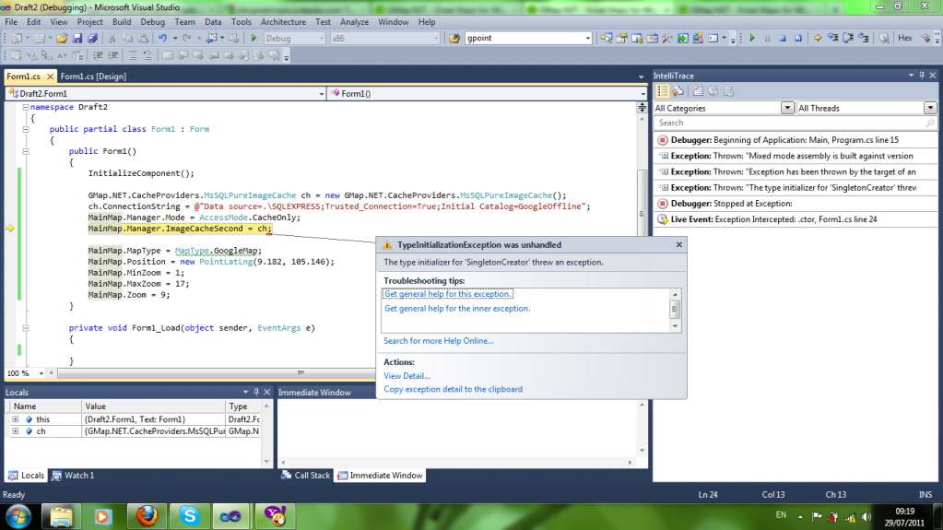Image resolution: width=943 pixels, height=530 pixels.
Task: Open the 100 % zoom level dropdown
Action: pos(41,373)
